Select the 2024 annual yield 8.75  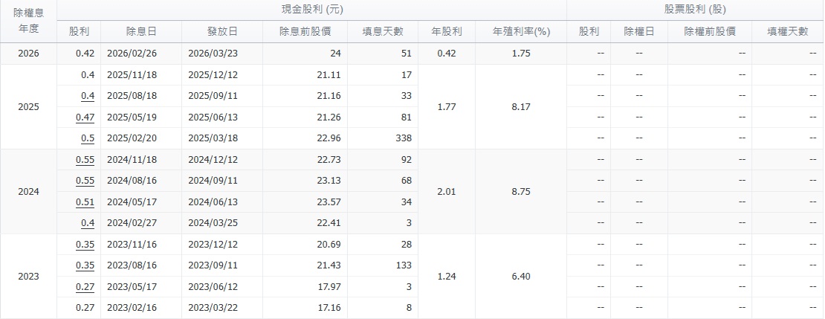[521, 192]
